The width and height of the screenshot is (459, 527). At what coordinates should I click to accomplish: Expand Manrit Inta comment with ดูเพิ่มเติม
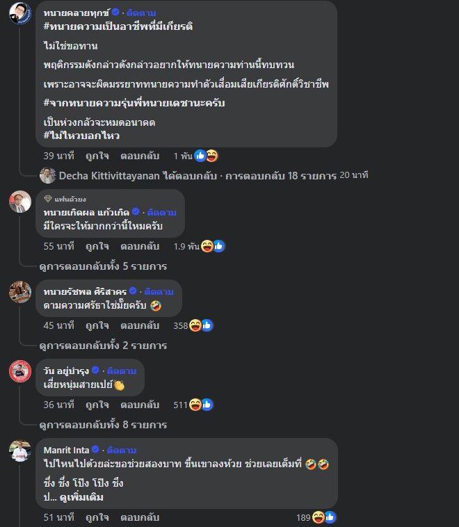point(81,497)
